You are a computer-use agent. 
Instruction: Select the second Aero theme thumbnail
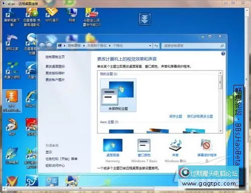click(158, 131)
